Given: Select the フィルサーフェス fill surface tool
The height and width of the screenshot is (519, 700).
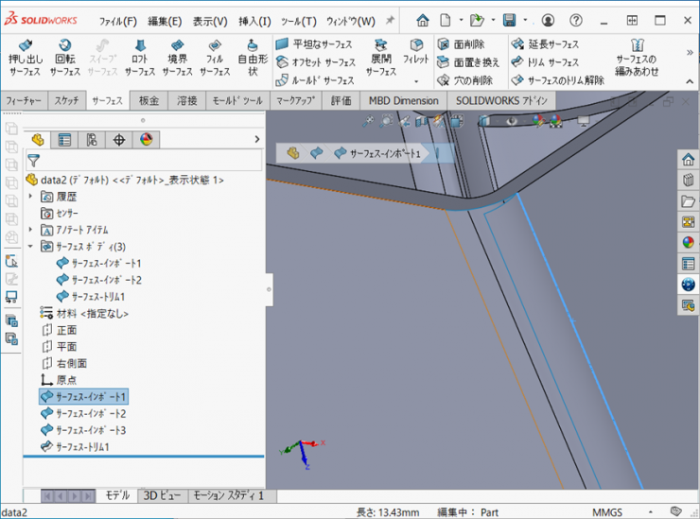Looking at the screenshot, I should [215, 58].
